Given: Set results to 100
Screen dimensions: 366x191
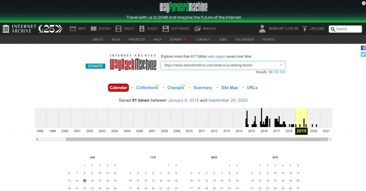Looking at the screenshot, I should [276, 72].
